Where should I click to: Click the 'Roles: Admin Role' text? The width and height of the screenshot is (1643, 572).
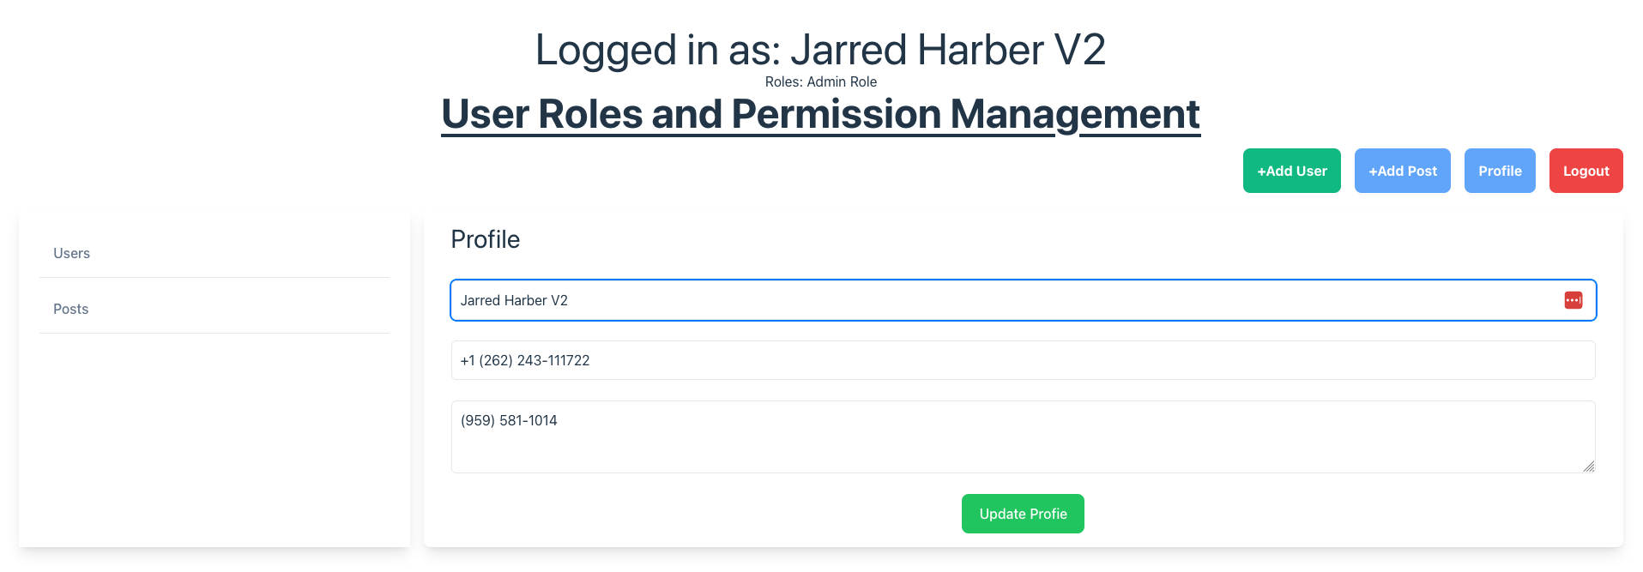pyautogui.click(x=820, y=81)
